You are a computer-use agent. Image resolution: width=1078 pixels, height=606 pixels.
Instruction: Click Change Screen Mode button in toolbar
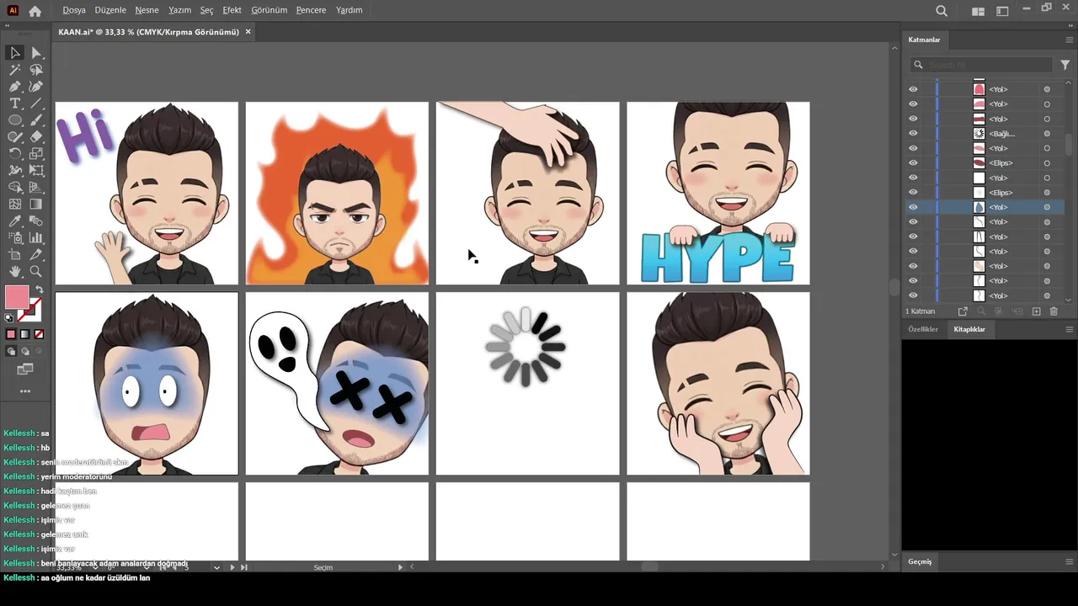click(24, 369)
